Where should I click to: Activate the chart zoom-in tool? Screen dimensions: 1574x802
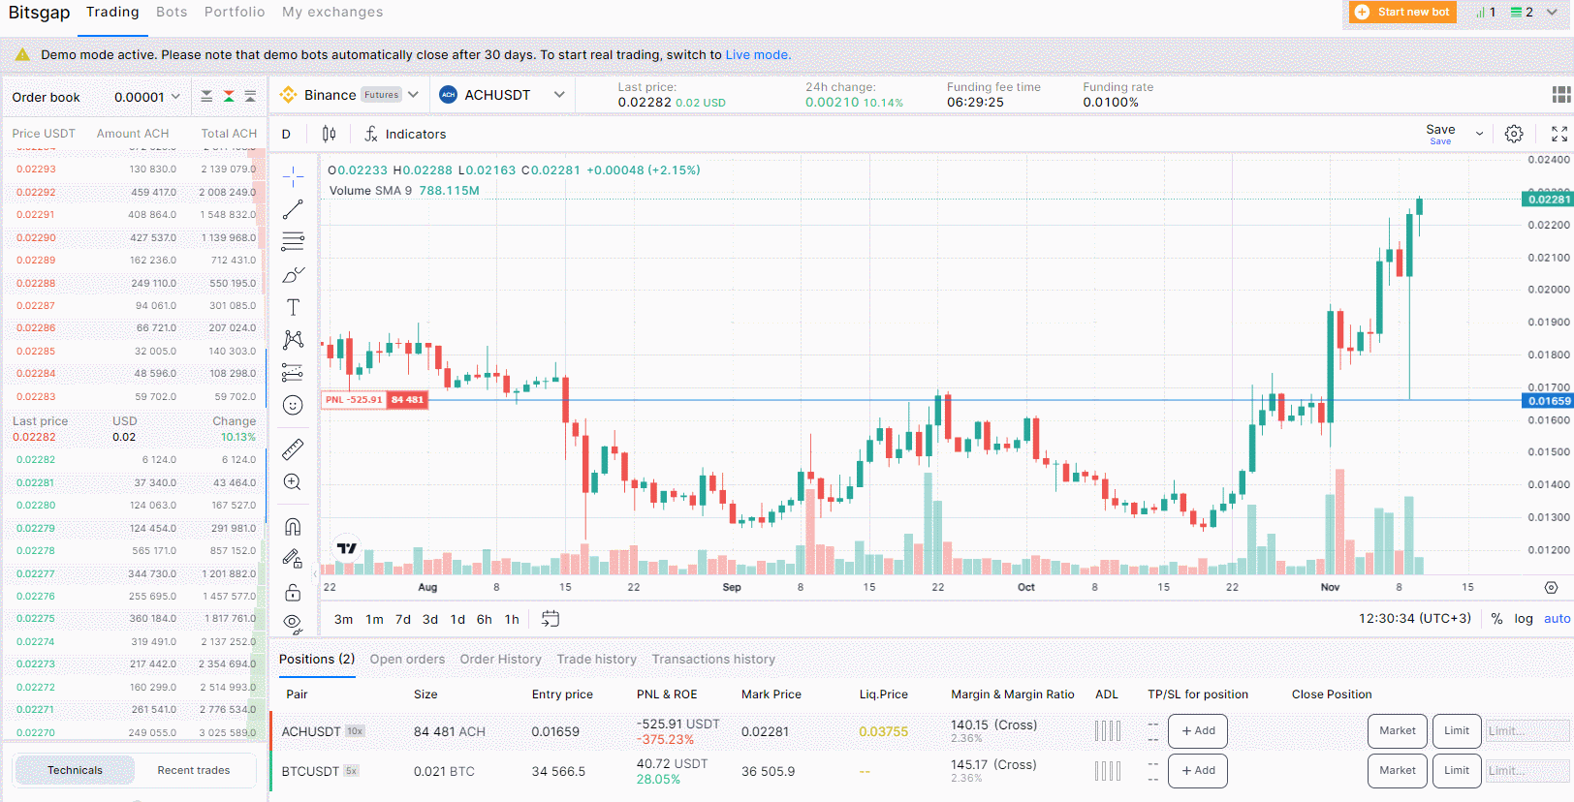coord(293,482)
